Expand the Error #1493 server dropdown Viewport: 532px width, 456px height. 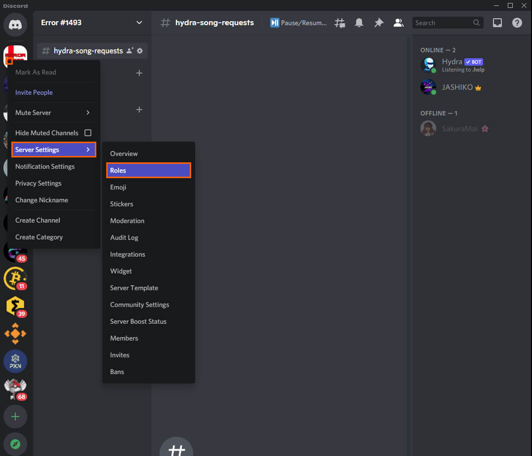(x=139, y=23)
